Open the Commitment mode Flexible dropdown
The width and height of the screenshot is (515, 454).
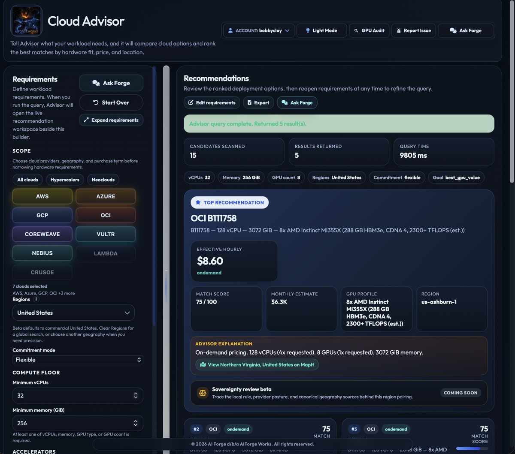pyautogui.click(x=78, y=360)
